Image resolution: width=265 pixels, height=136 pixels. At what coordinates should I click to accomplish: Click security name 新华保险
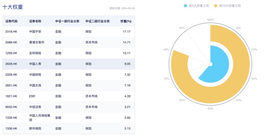[x=35, y=129]
